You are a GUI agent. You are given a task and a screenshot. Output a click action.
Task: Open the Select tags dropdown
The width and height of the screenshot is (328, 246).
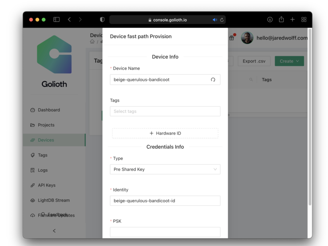click(165, 111)
